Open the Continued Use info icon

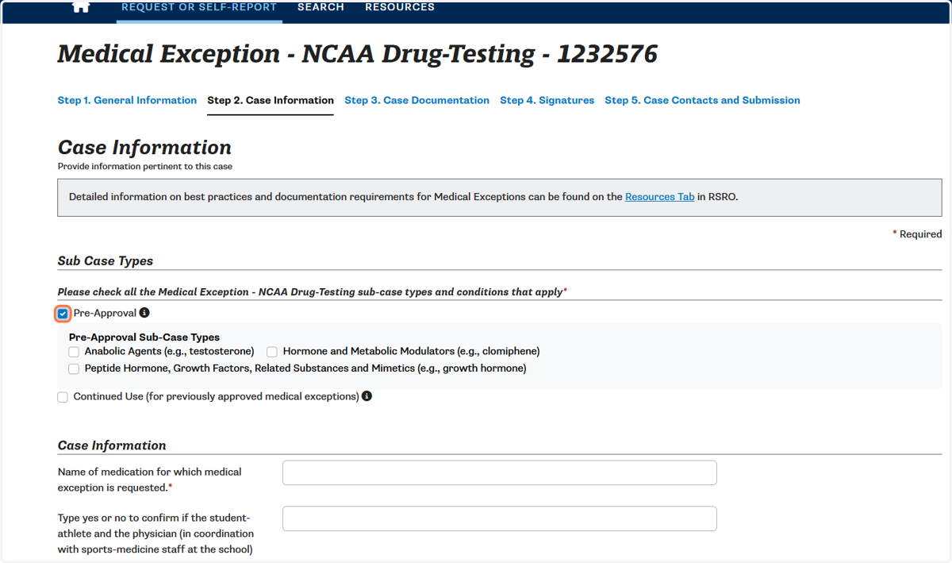[367, 396]
